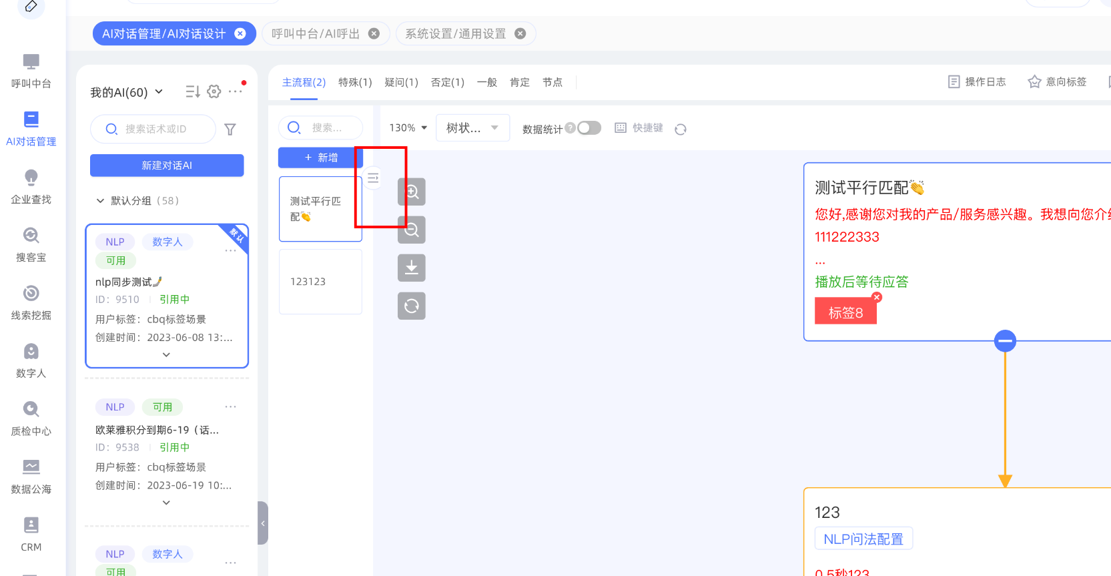
Task: Collapse the flow list panel icon
Action: 373,178
